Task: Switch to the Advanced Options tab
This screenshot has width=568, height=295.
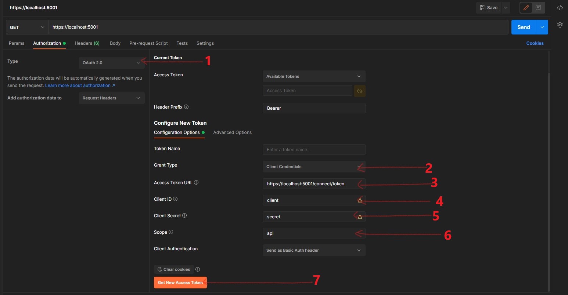Action: point(232,132)
